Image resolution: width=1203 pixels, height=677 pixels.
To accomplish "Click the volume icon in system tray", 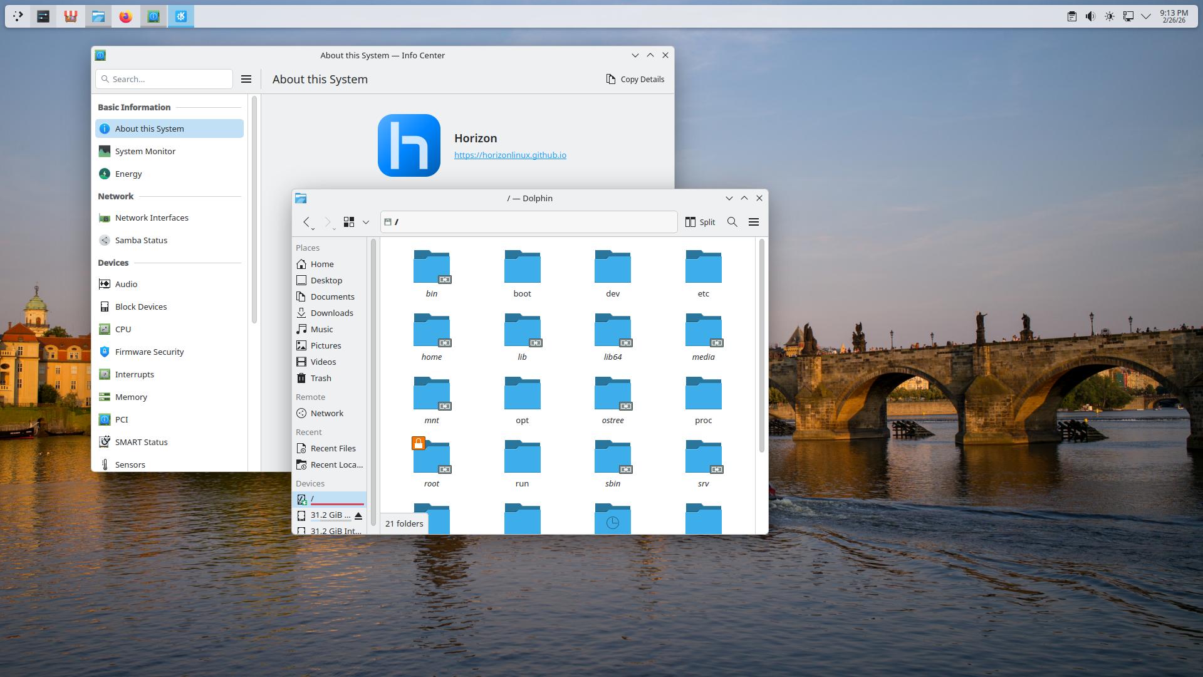I will [x=1090, y=16].
